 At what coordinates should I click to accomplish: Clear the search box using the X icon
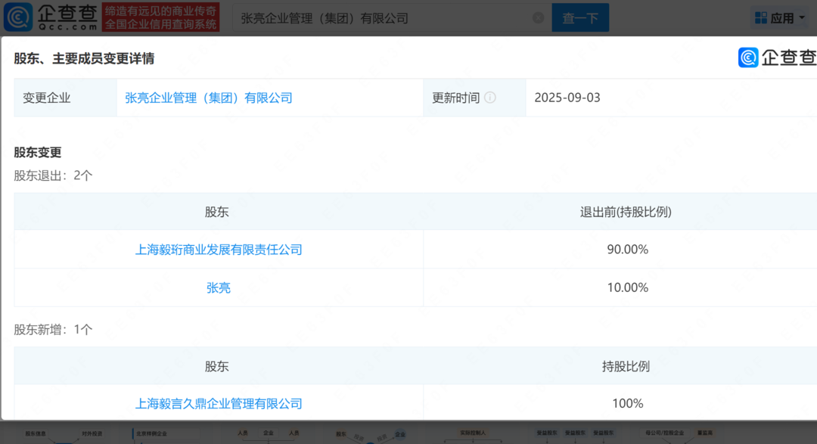click(x=537, y=17)
